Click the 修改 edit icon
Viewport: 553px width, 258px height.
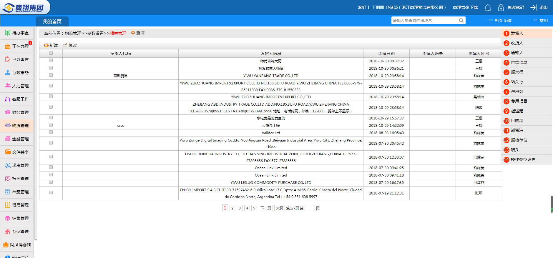[x=65, y=45]
